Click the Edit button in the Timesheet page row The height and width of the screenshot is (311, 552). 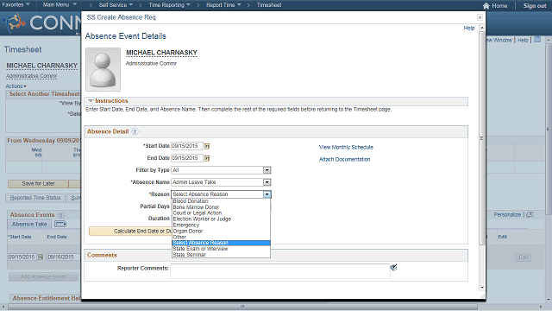[x=524, y=257]
